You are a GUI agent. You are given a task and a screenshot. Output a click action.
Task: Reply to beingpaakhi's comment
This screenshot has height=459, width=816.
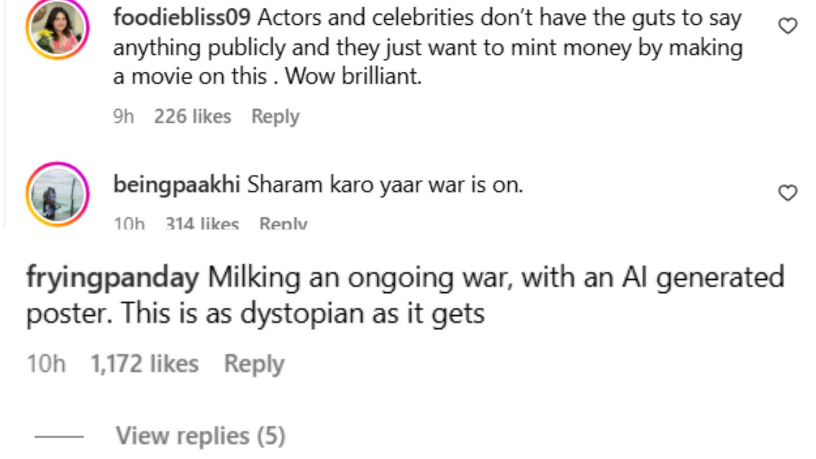(283, 224)
